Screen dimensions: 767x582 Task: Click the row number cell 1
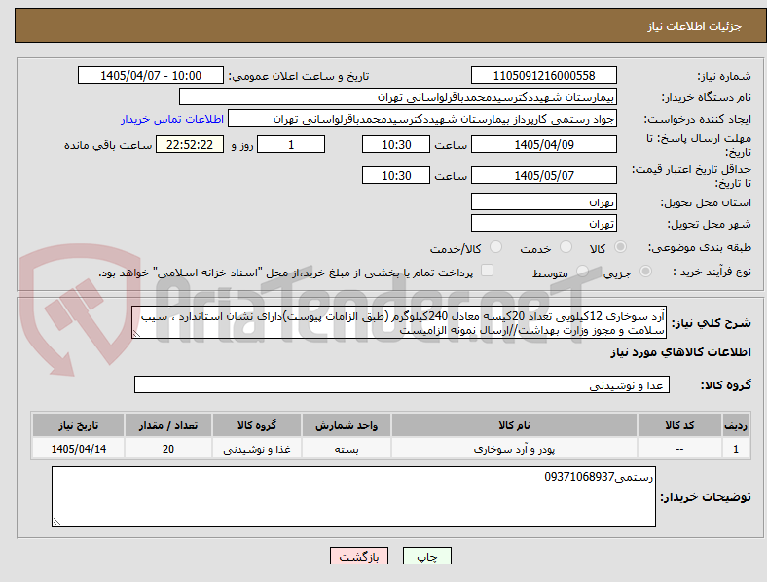pyautogui.click(x=736, y=449)
